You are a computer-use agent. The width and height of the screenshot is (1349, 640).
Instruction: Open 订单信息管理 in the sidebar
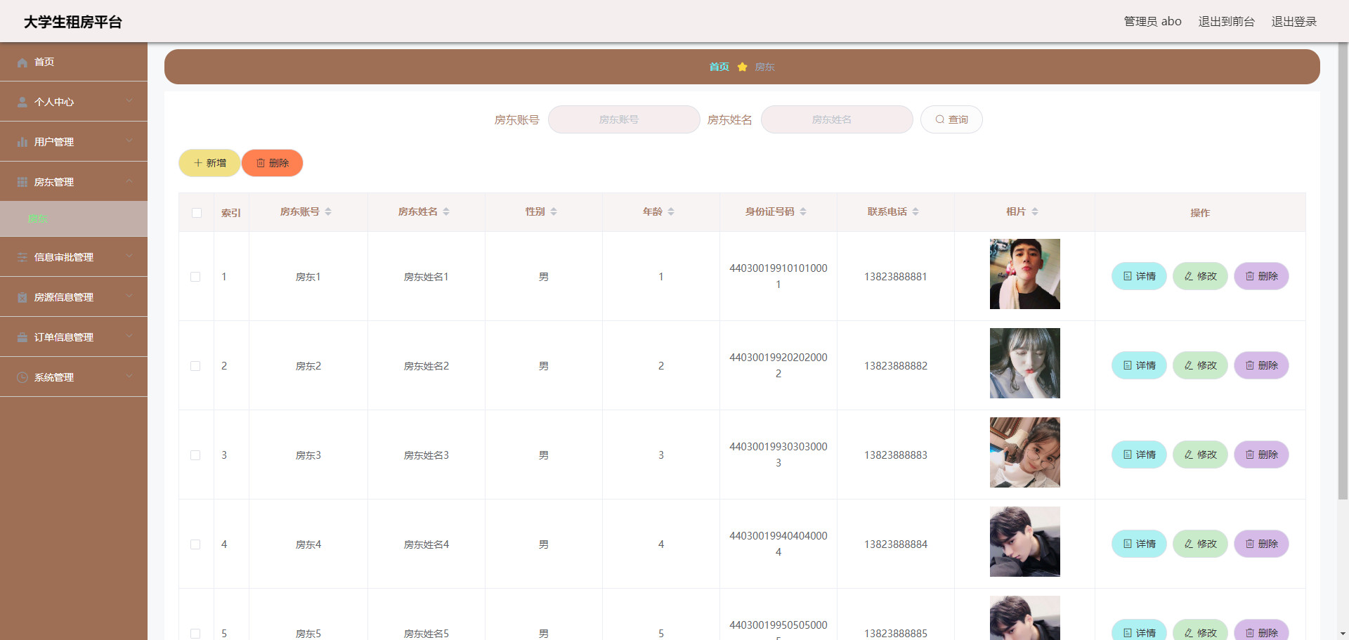click(x=74, y=337)
